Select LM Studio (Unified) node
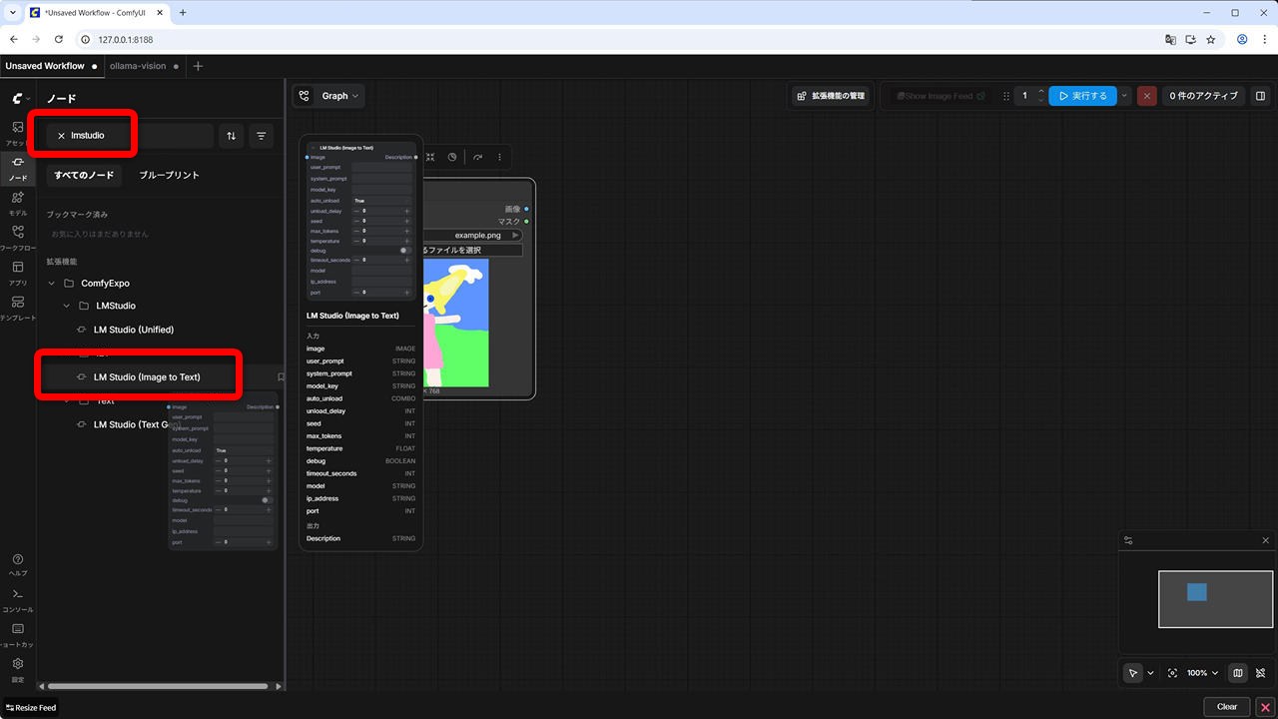The width and height of the screenshot is (1278, 719). 134,330
